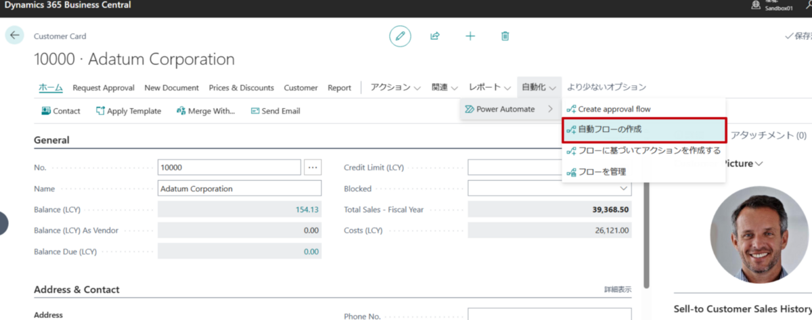Expand the アクション dropdown
812x320 pixels.
tap(395, 87)
